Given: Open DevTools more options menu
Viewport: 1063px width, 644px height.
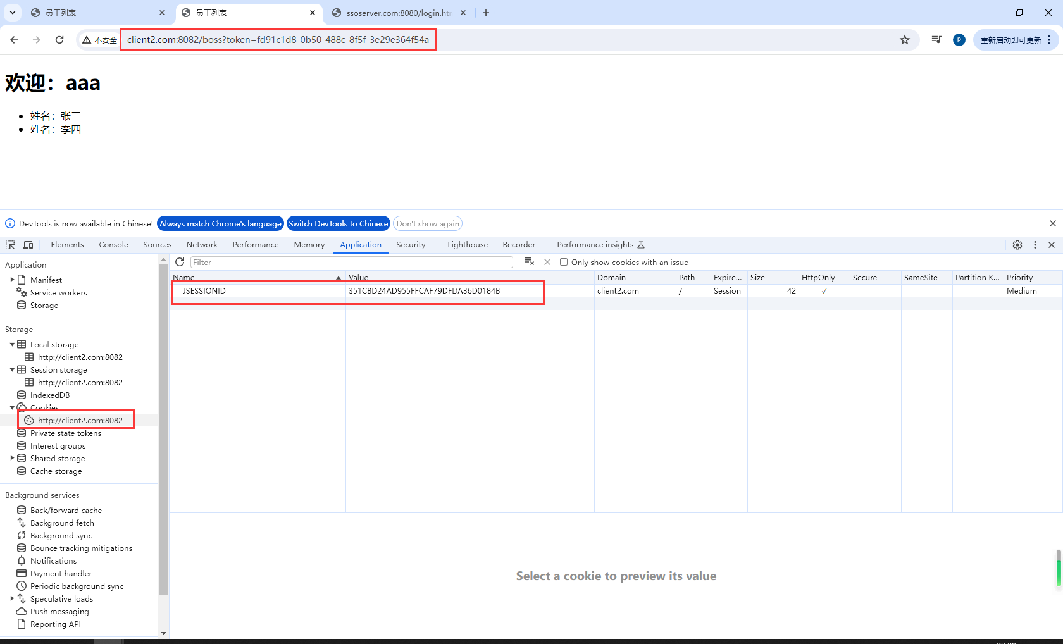Looking at the screenshot, I should pos(1035,245).
